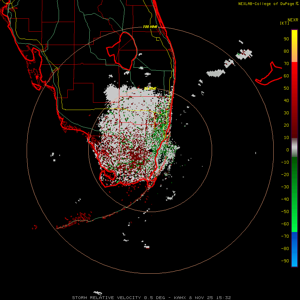This screenshot has width=300, height=300.
Task: Select the 40 value on the velocity scale
Action: click(286, 101)
